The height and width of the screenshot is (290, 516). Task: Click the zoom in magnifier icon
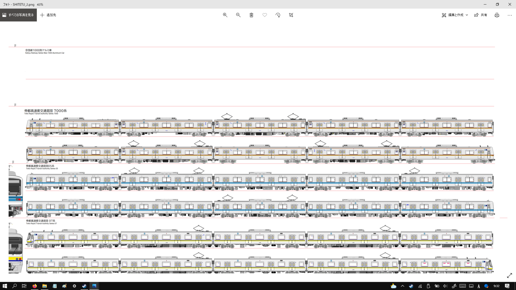pos(225,15)
